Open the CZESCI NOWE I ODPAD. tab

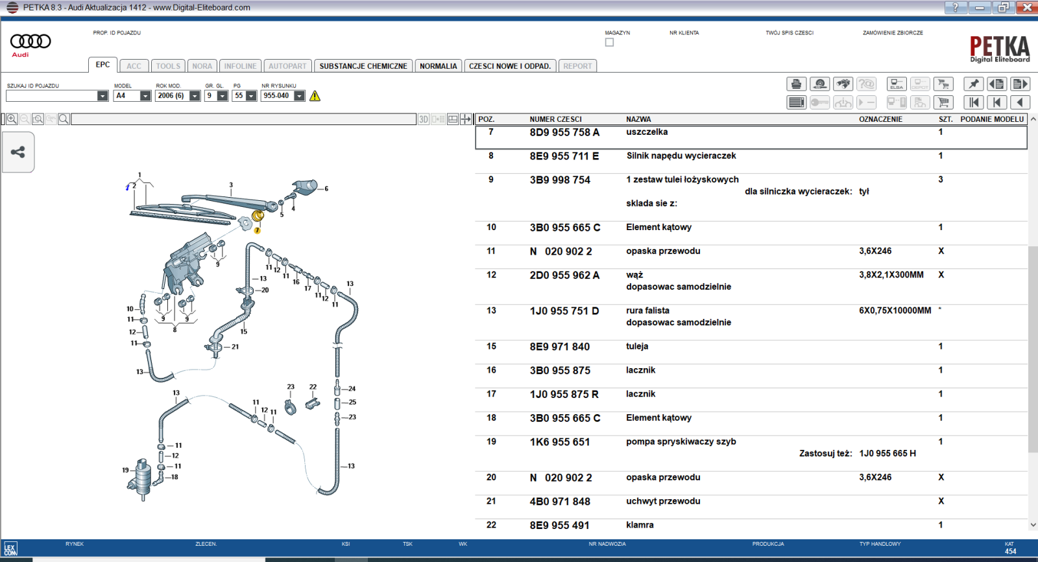point(510,66)
